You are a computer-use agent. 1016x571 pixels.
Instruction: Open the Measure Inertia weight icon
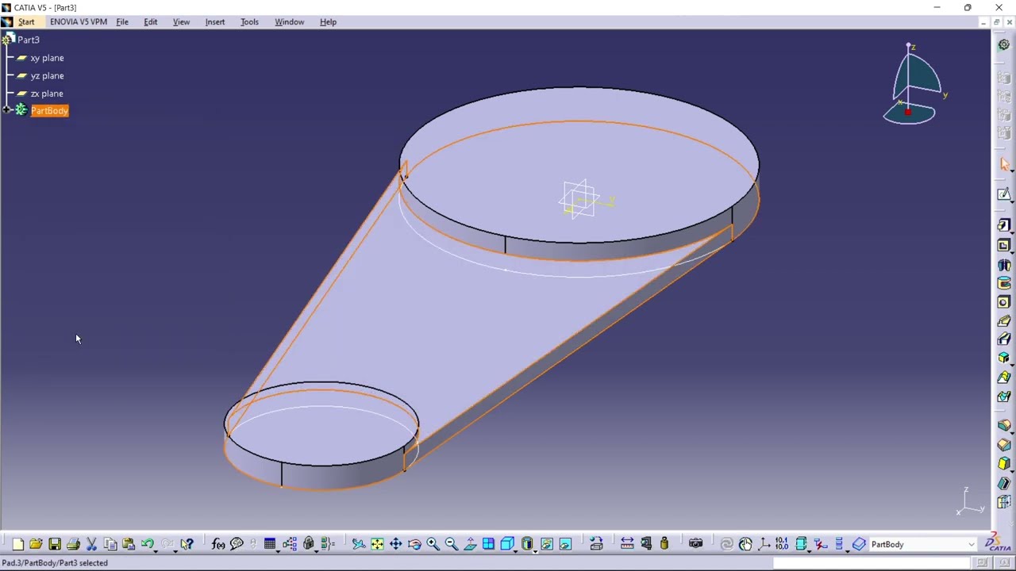click(664, 544)
